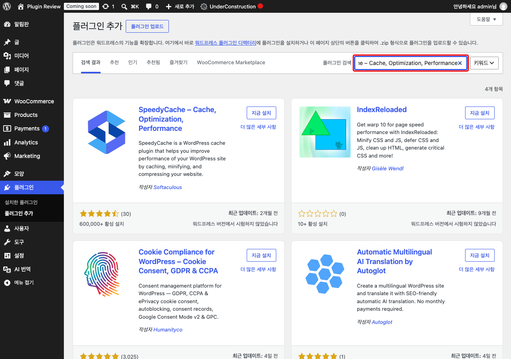This screenshot has width=511, height=359.
Task: Open 도구 tools in sidebar
Action: tap(32, 242)
